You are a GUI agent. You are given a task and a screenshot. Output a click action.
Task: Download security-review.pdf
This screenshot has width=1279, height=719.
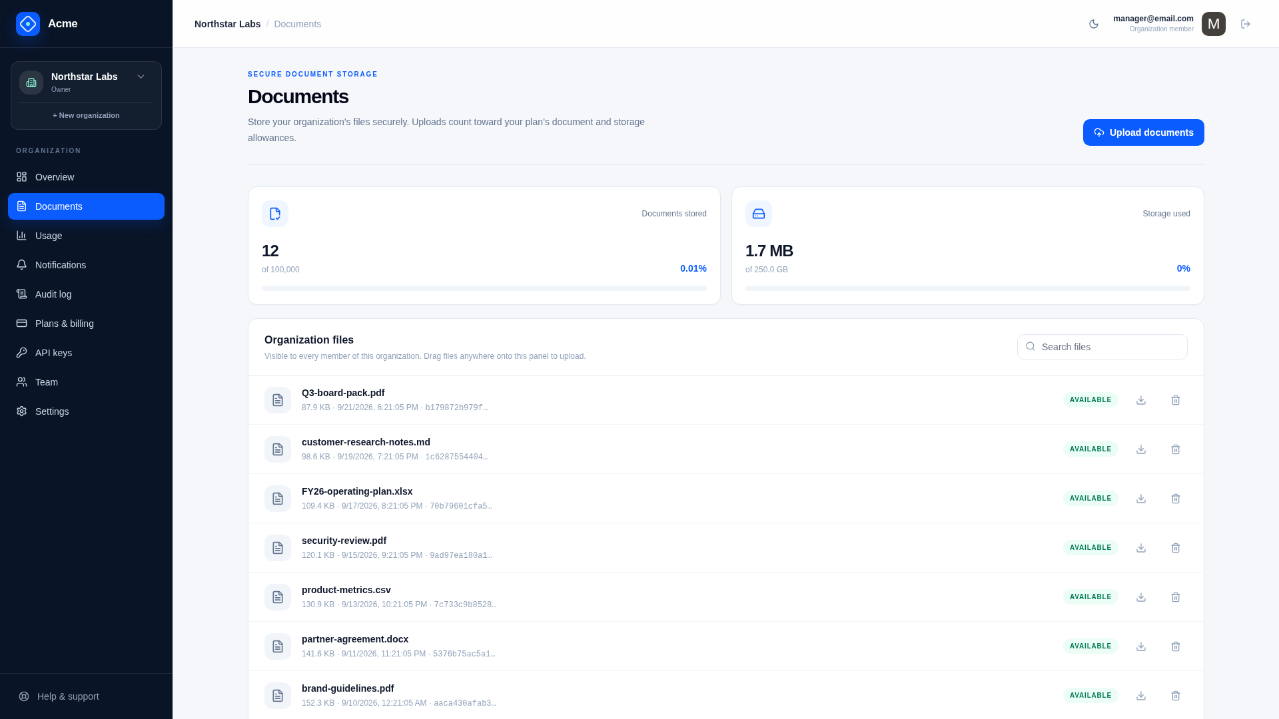(x=1141, y=548)
